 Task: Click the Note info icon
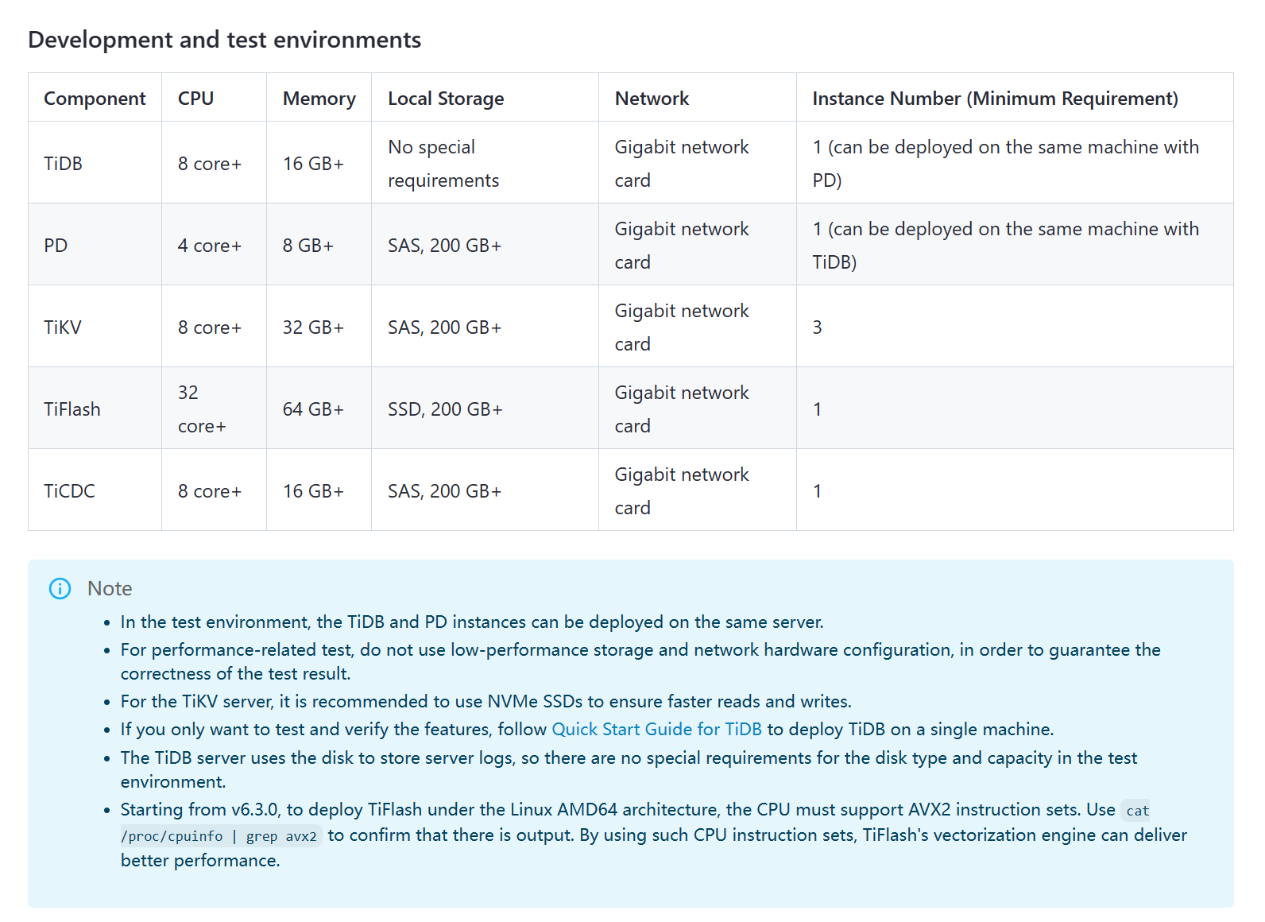coord(60,588)
